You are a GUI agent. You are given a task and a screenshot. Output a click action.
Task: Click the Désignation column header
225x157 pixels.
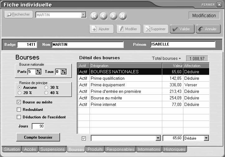click(x=126, y=66)
